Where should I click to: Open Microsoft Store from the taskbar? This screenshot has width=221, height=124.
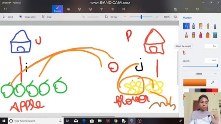click(92, 121)
